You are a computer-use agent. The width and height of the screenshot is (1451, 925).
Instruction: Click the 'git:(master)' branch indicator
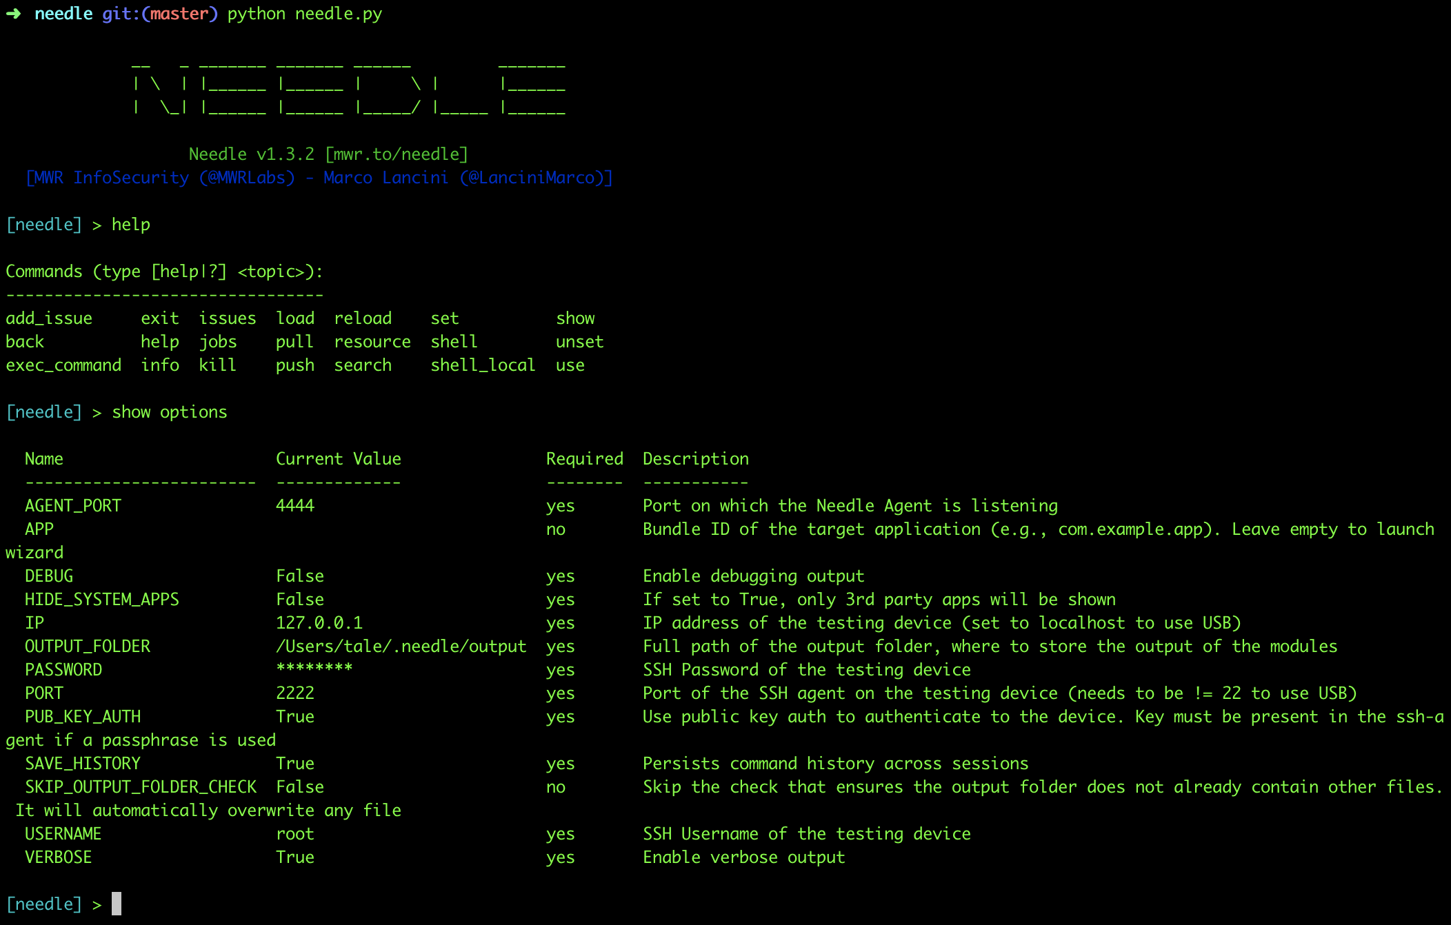pyautogui.click(x=160, y=14)
